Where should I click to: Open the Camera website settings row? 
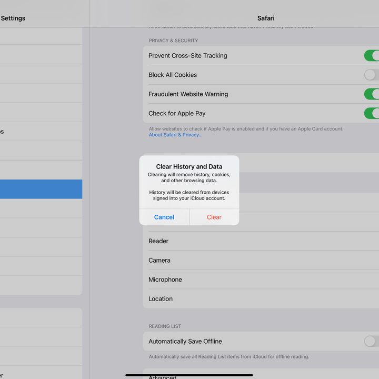(261, 261)
